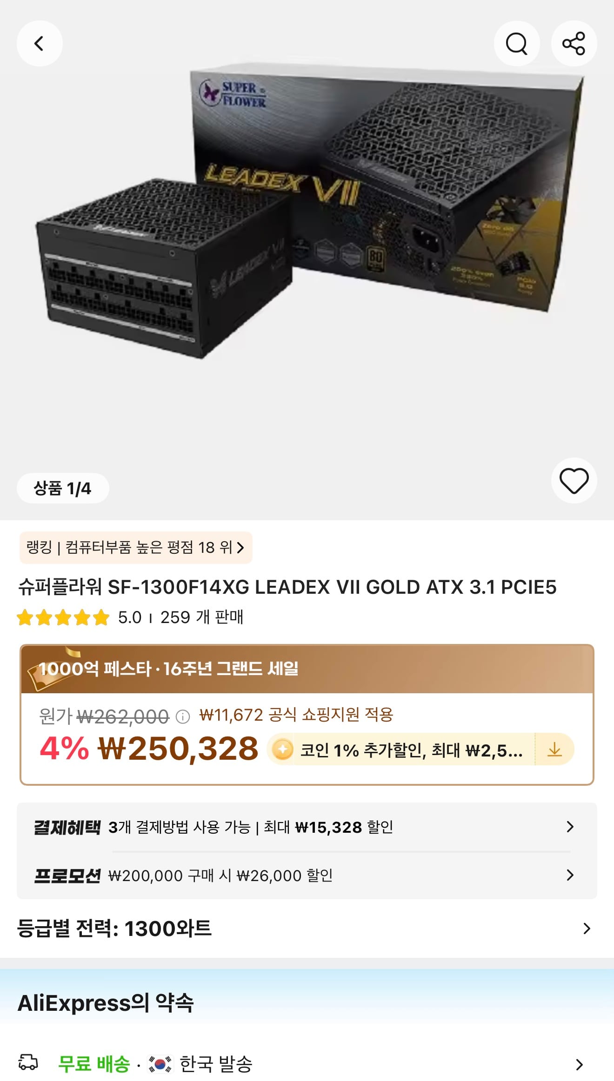
Task: Open the 컴퓨터부품 높은 평점 ranking link
Action: pos(136,548)
